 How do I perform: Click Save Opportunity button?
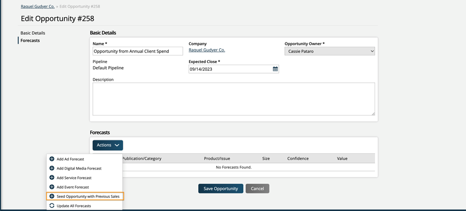click(220, 188)
